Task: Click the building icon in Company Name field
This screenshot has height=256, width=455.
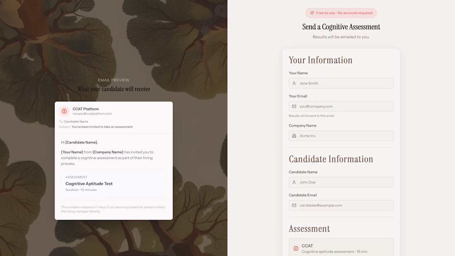Action: point(294,136)
